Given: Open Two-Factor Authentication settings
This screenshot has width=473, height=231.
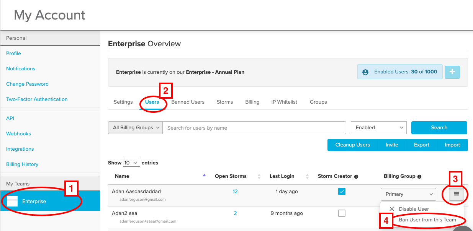Looking at the screenshot, I should pyautogui.click(x=37, y=99).
